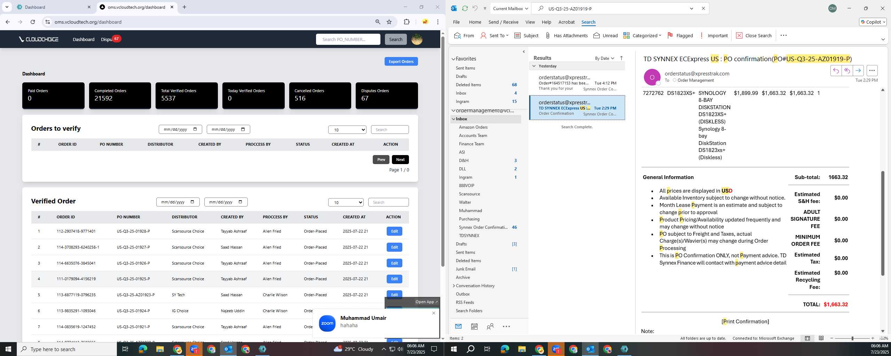
Task: Click the CloudChoice logo
Action: click(x=39, y=39)
